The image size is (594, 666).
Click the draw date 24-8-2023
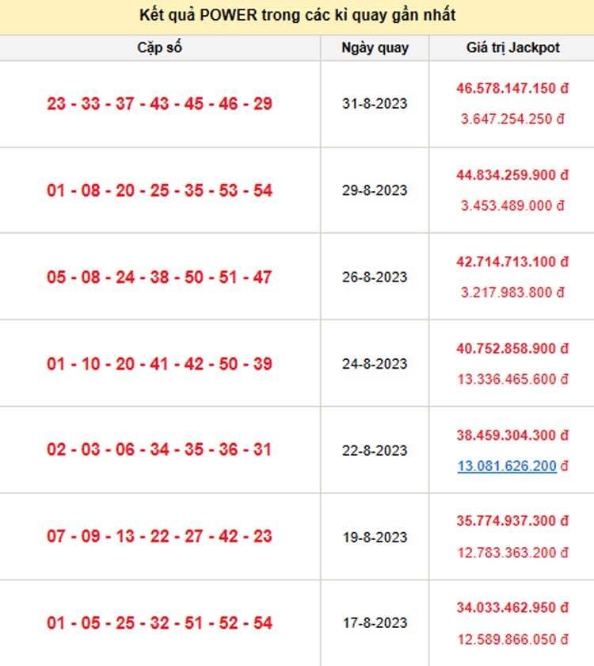(x=375, y=364)
